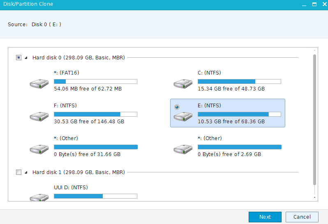
Task: Maximize the Disk/Partition Clone window
Action: click(314, 5)
